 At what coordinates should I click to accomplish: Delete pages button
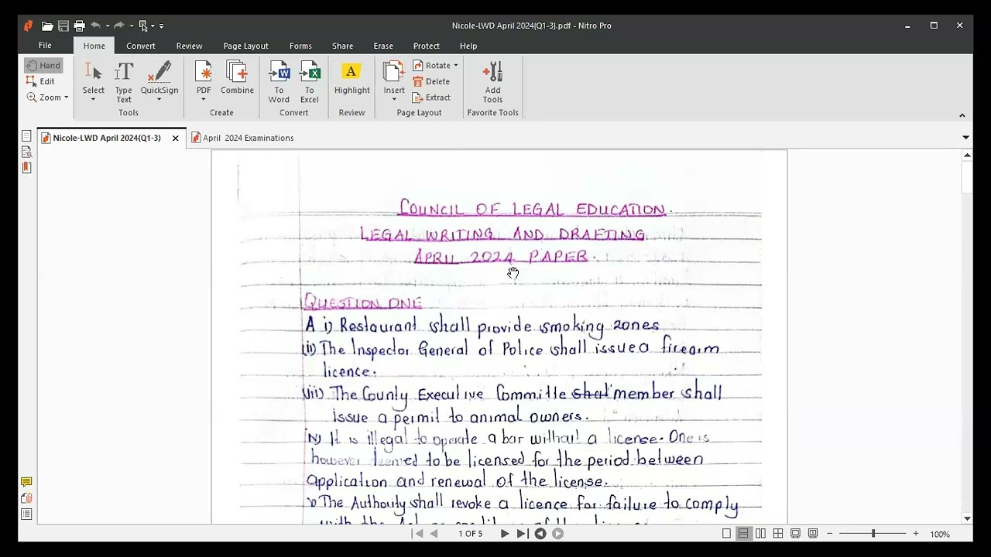click(x=431, y=81)
